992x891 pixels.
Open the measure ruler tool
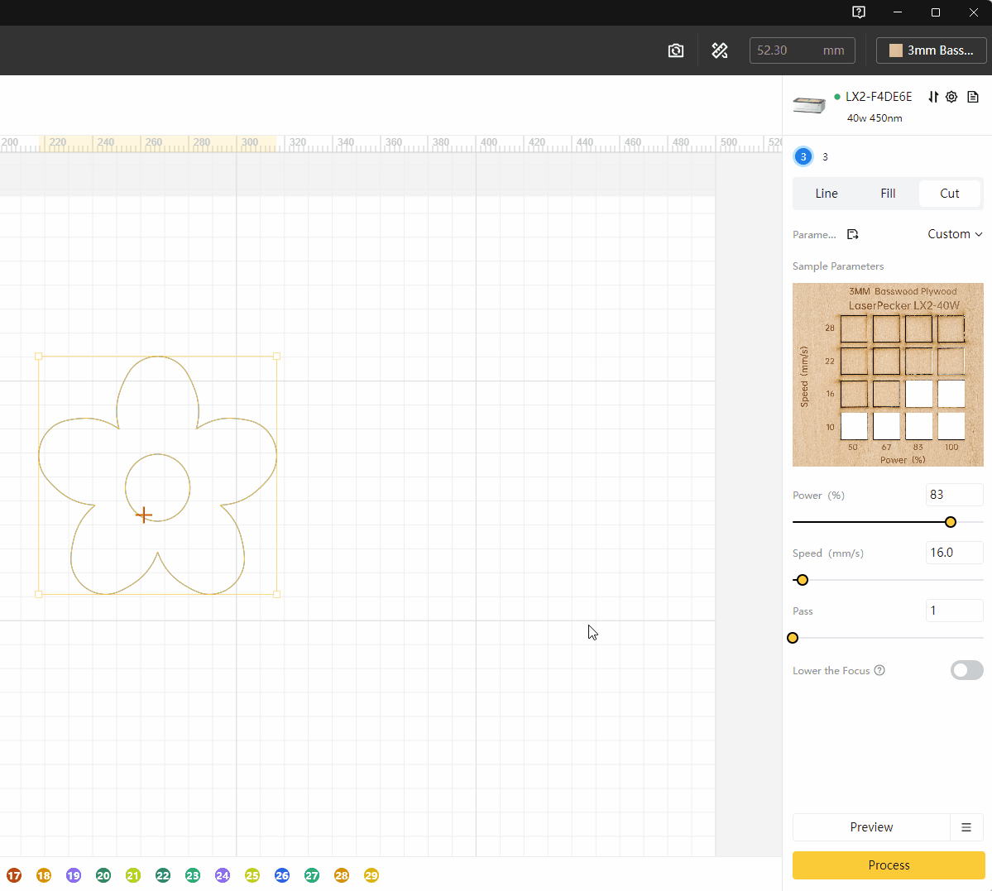pos(719,50)
